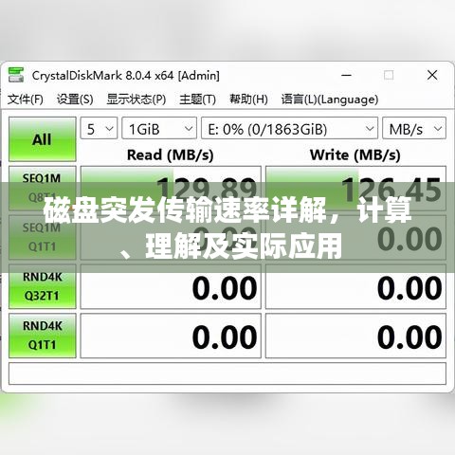Minimize the CrystalDiskMark window

(x=346, y=75)
